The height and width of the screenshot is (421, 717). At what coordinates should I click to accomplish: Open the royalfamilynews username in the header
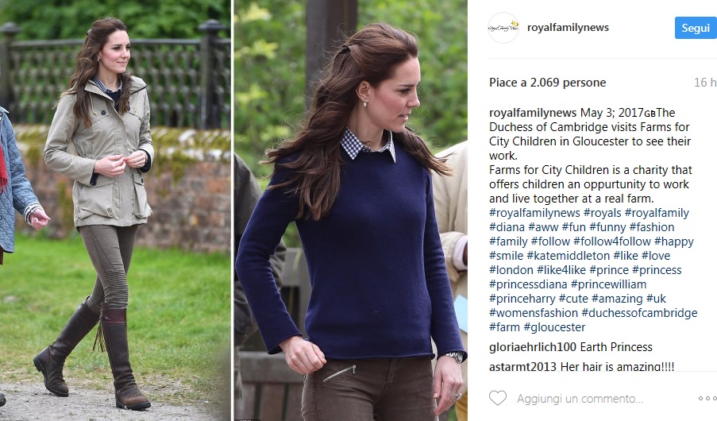(x=568, y=28)
